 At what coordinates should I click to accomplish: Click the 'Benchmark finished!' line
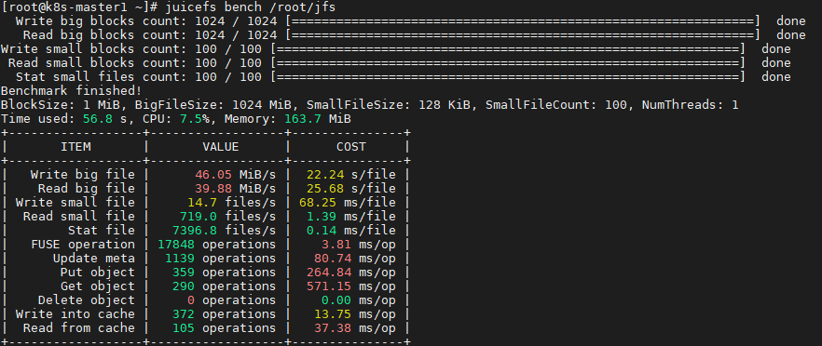tap(71, 90)
